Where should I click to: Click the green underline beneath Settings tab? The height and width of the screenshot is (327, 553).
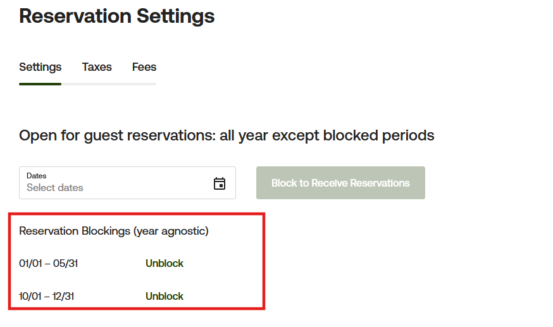coord(40,83)
